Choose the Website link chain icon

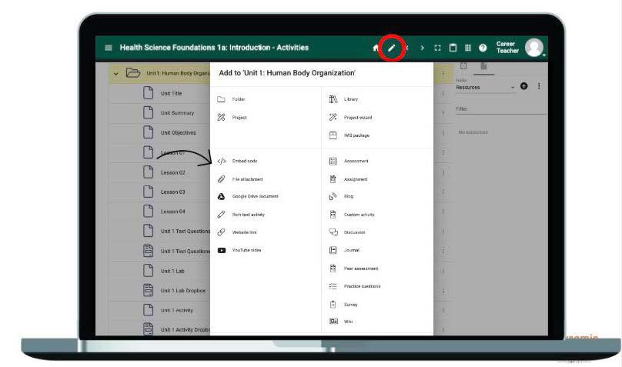point(222,232)
